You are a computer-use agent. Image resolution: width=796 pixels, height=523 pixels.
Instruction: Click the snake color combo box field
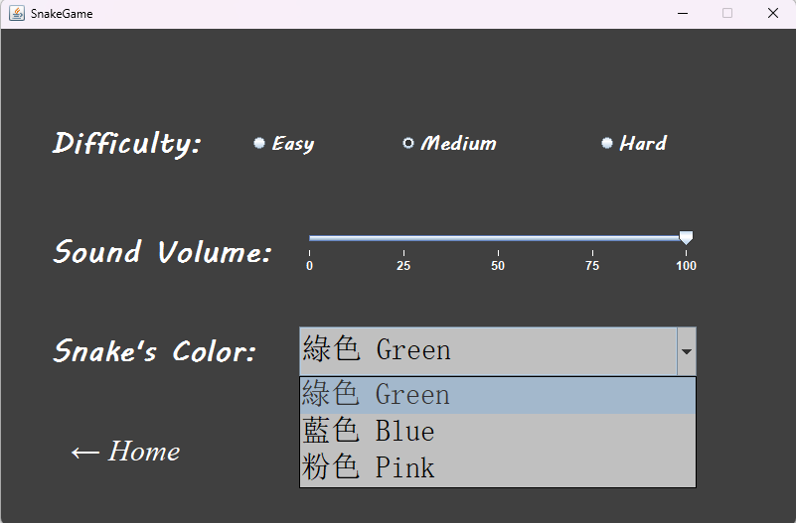click(x=488, y=351)
